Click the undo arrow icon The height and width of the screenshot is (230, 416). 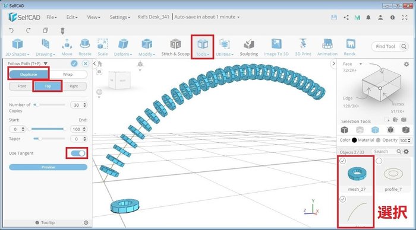click(x=11, y=30)
